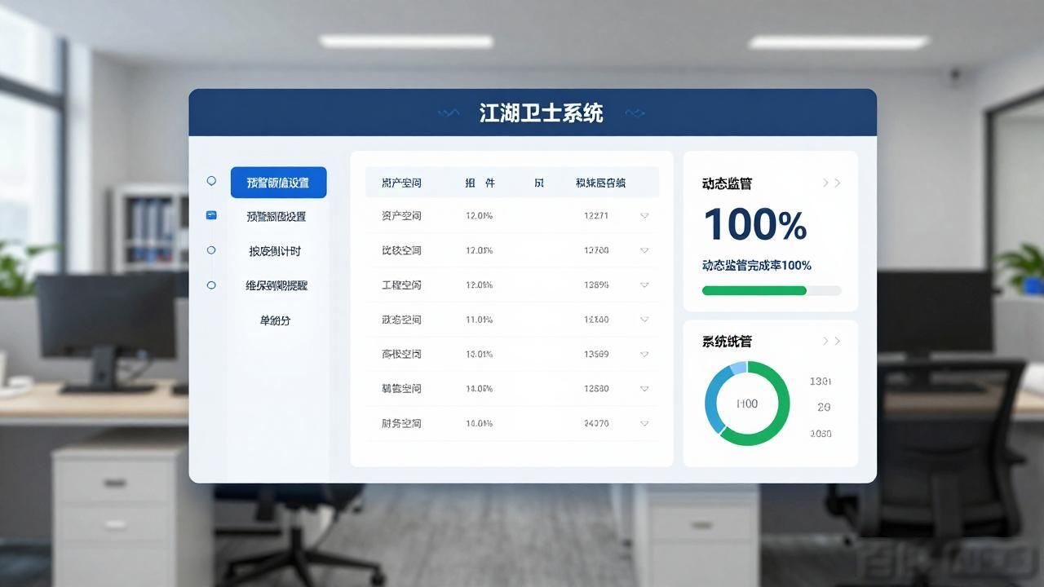The width and height of the screenshot is (1044, 587).
Task: Click the percentage cell in the 13569 row
Action: tap(479, 354)
